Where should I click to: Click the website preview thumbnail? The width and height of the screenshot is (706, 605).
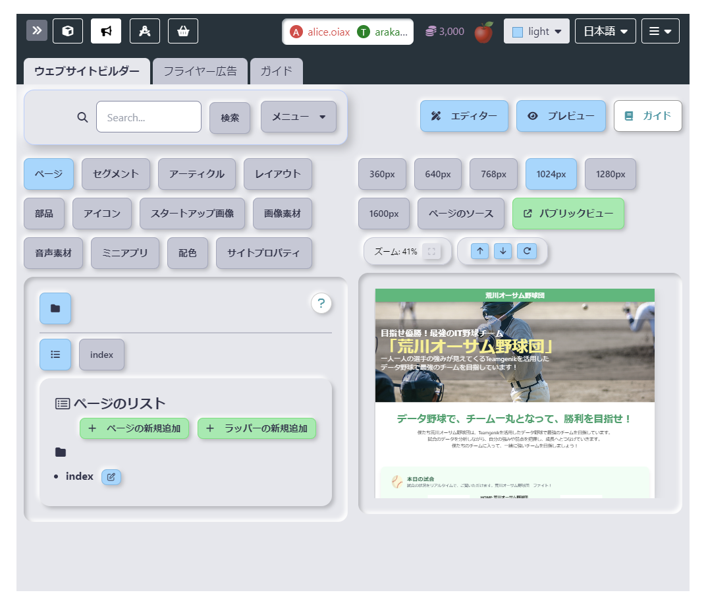(x=514, y=393)
